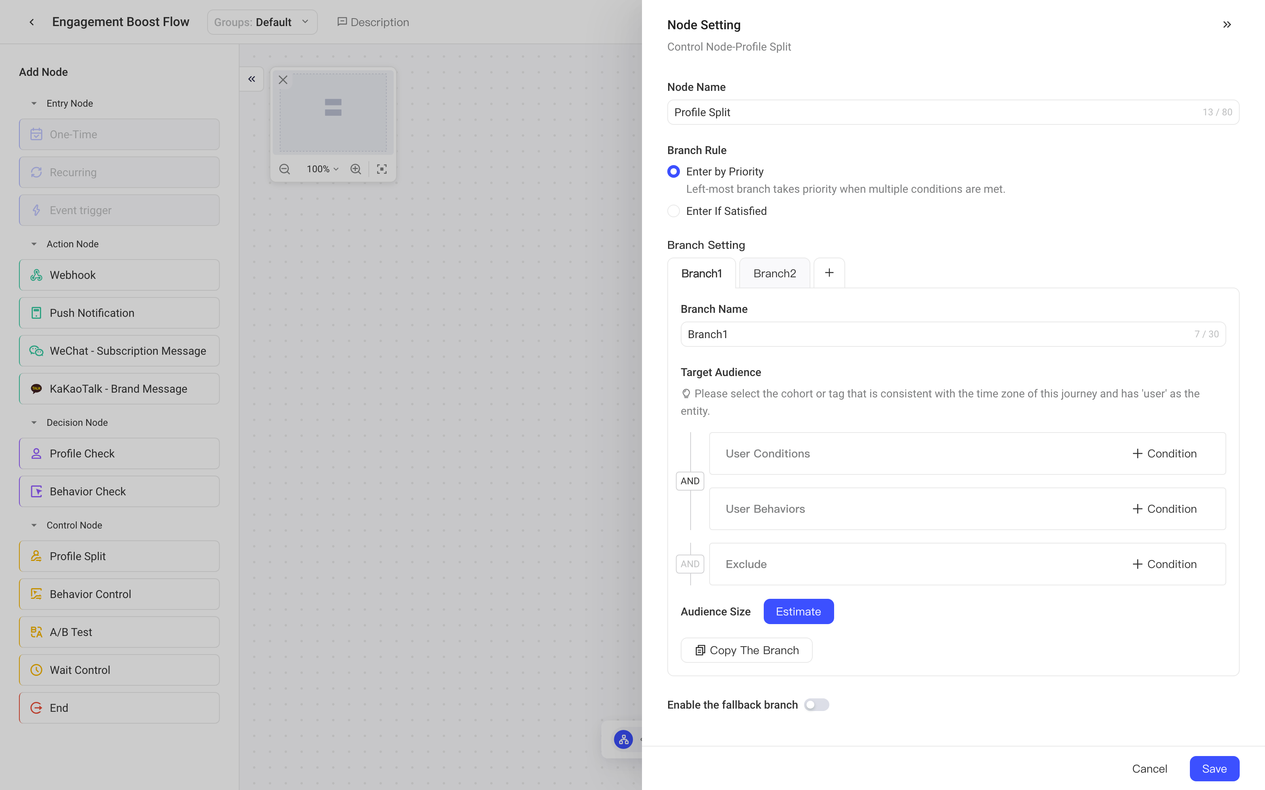Select the Webhook action node
1265x790 pixels.
tap(119, 275)
